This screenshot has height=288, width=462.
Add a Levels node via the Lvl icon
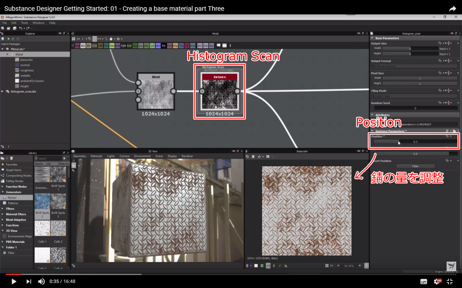[153, 46]
